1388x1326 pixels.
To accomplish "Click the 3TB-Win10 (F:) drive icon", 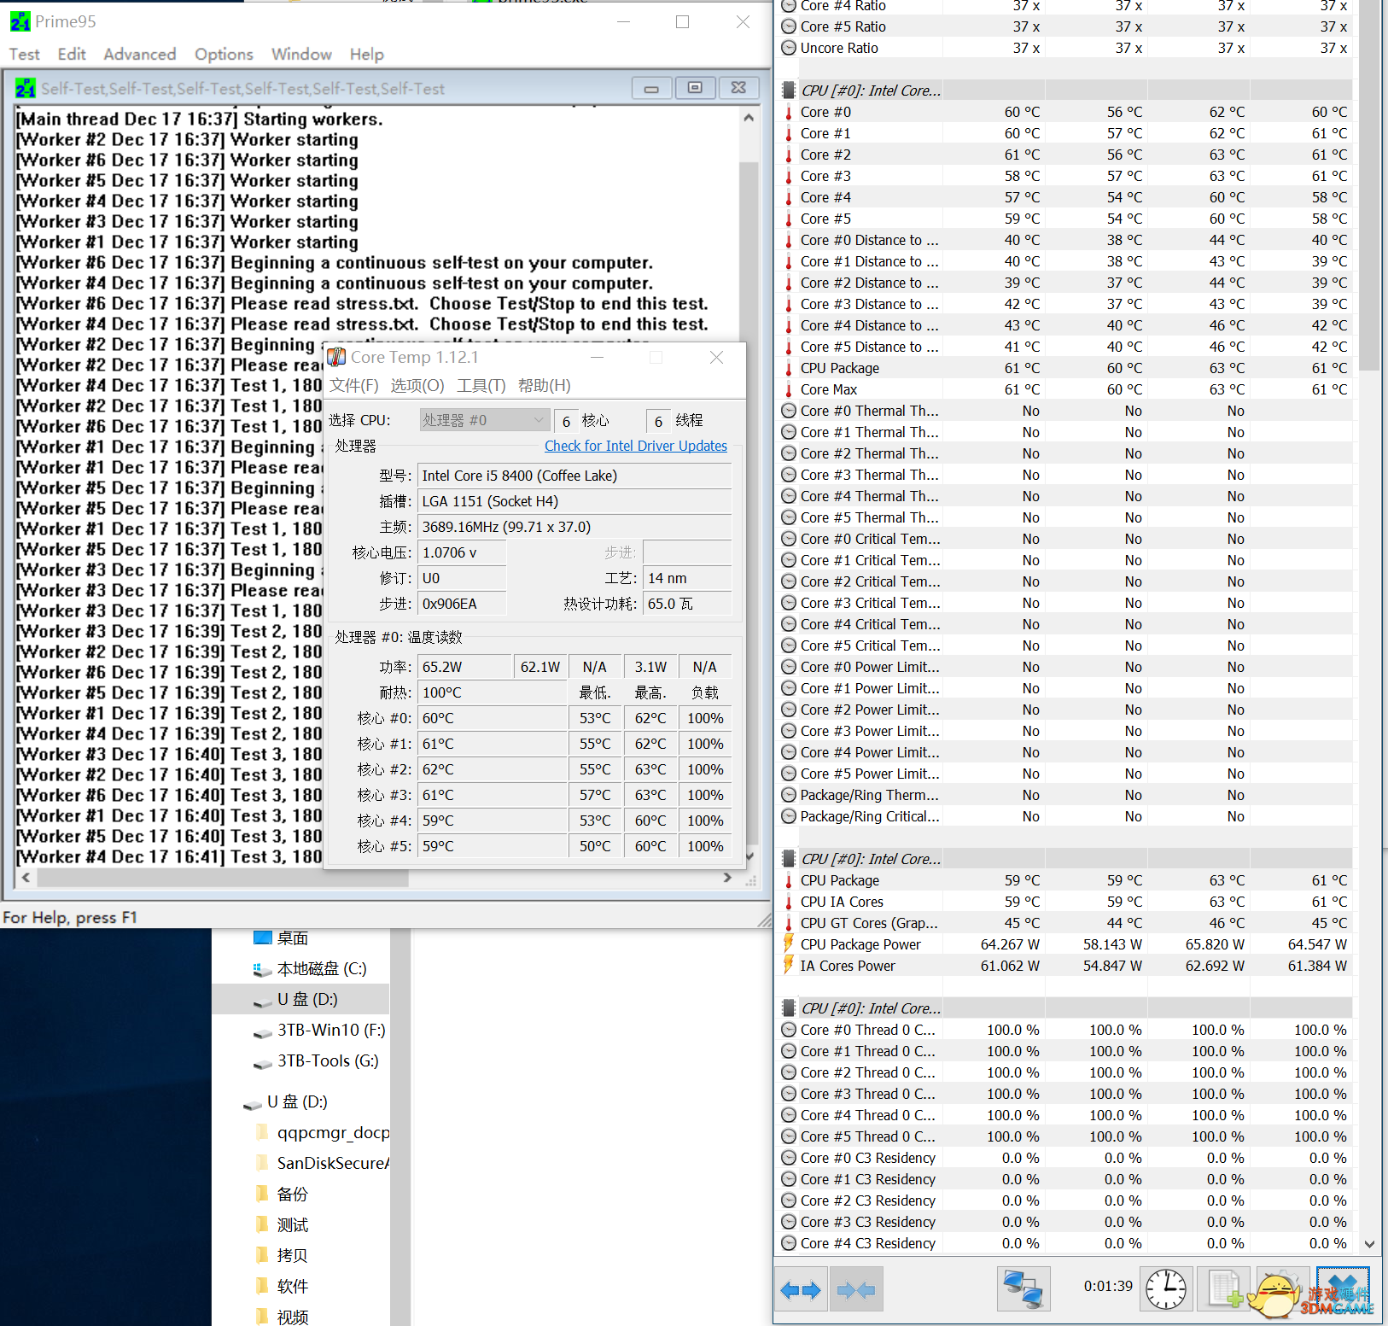I will (x=263, y=1032).
